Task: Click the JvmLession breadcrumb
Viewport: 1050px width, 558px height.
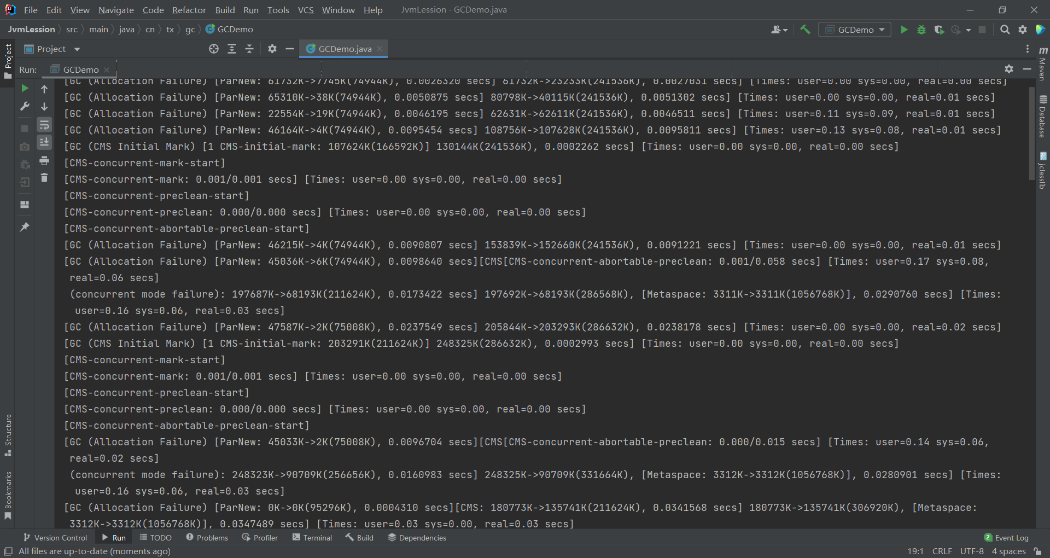Action: [32, 30]
